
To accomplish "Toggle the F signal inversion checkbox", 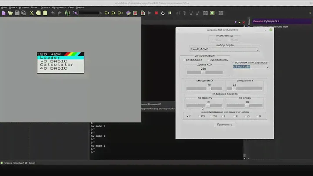I will tap(186, 116).
